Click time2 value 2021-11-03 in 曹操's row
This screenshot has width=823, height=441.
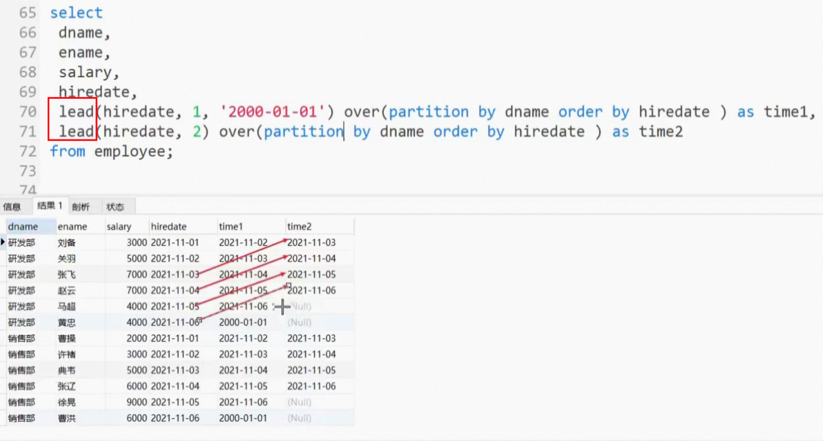coord(312,338)
